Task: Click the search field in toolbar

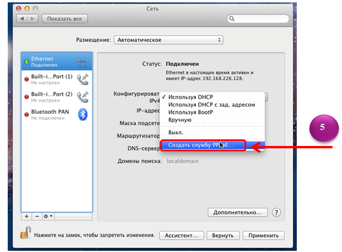Action: coord(258,19)
